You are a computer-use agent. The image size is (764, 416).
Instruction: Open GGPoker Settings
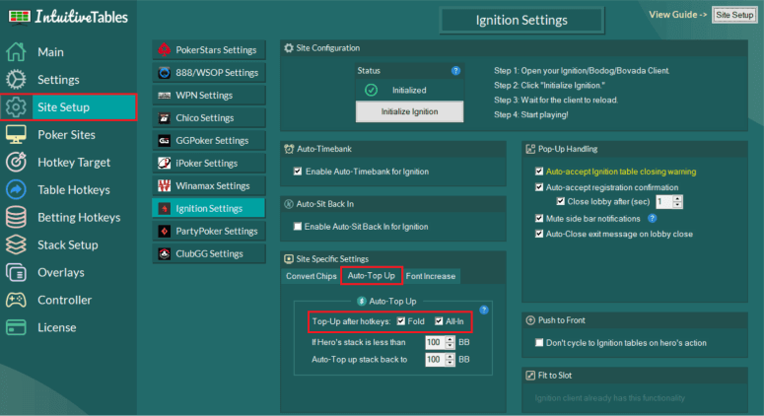pos(209,140)
